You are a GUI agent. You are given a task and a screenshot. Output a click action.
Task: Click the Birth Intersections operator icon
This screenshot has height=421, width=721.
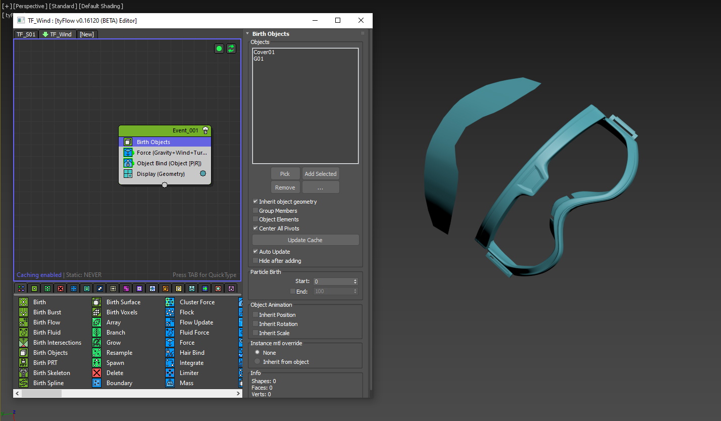(x=23, y=342)
